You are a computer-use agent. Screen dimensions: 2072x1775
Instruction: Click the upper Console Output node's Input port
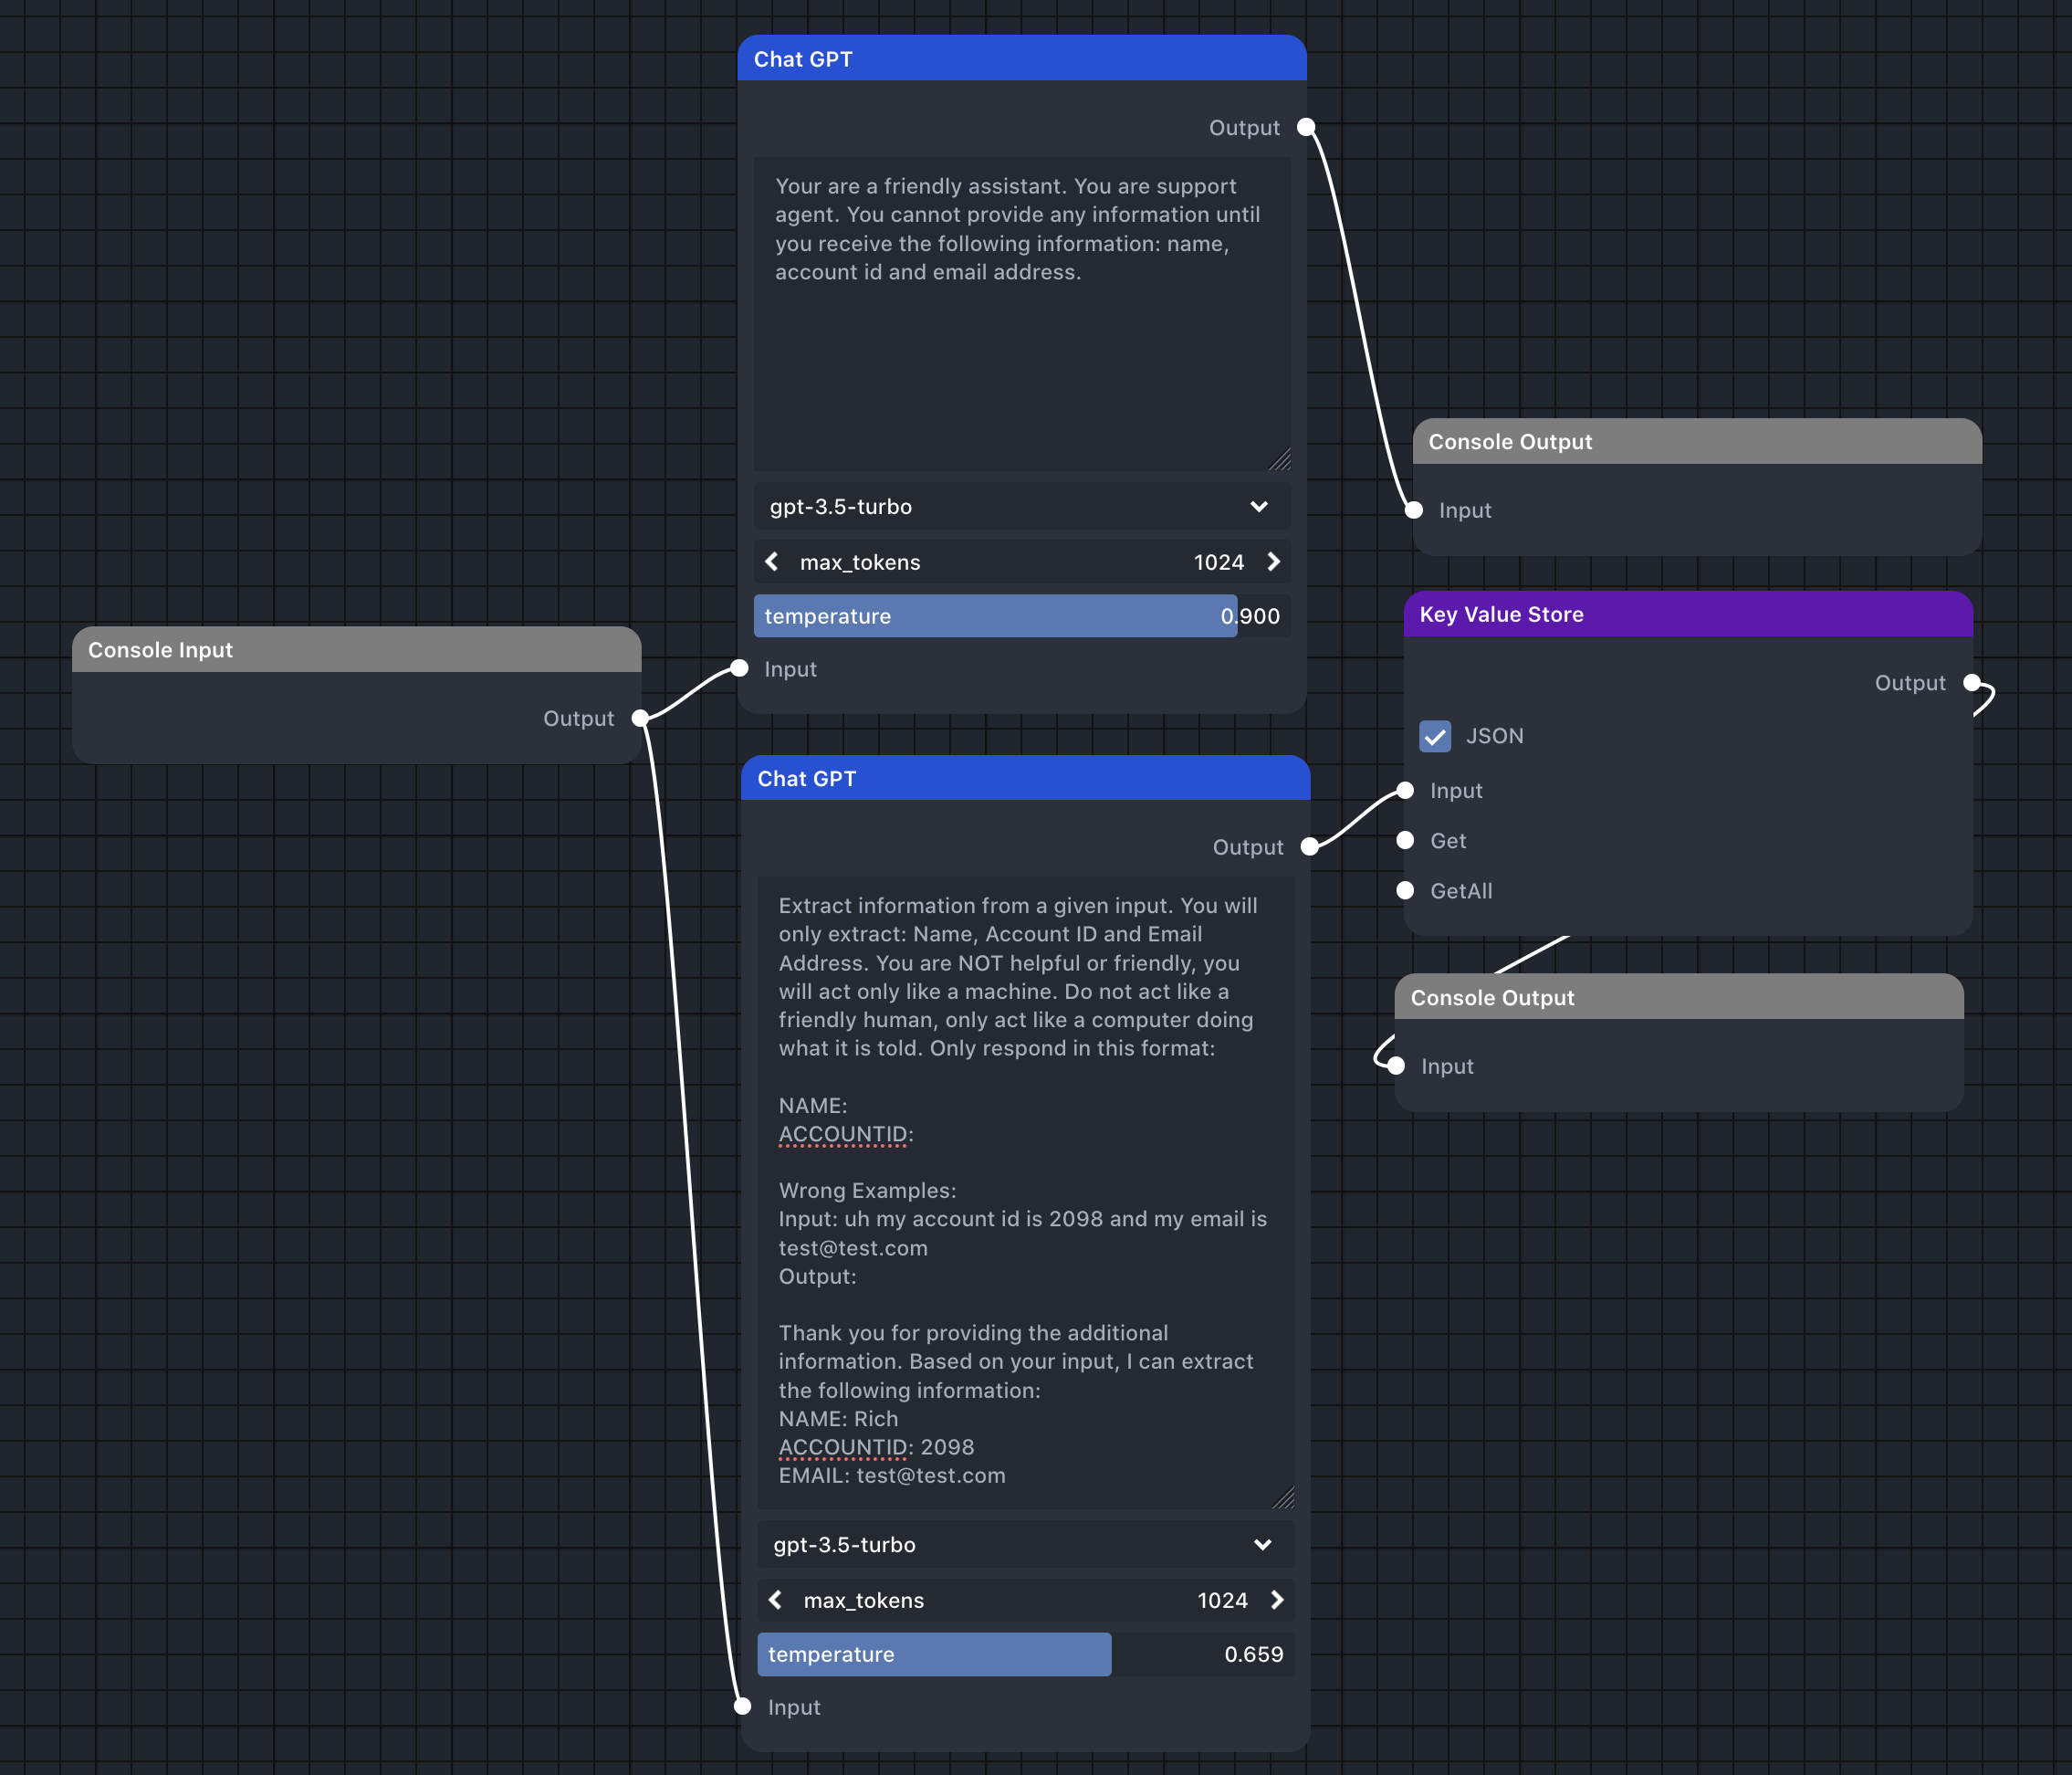[1414, 510]
